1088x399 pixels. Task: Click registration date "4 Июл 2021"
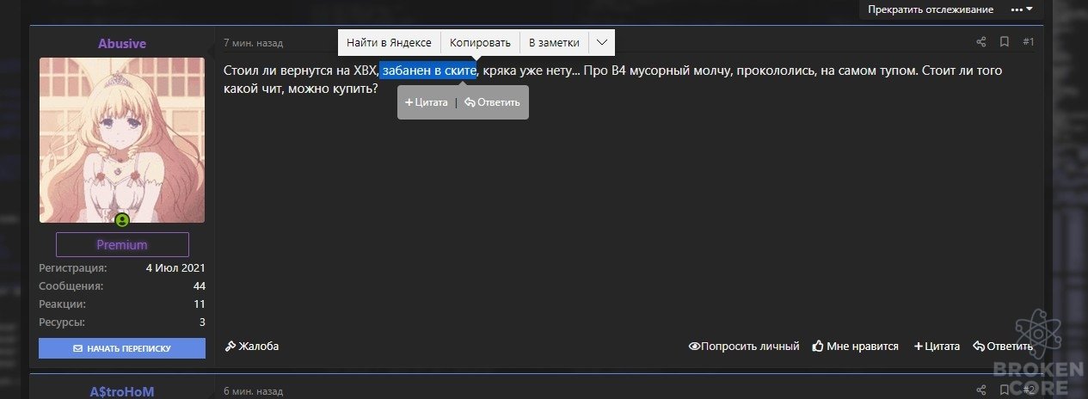[175, 267]
